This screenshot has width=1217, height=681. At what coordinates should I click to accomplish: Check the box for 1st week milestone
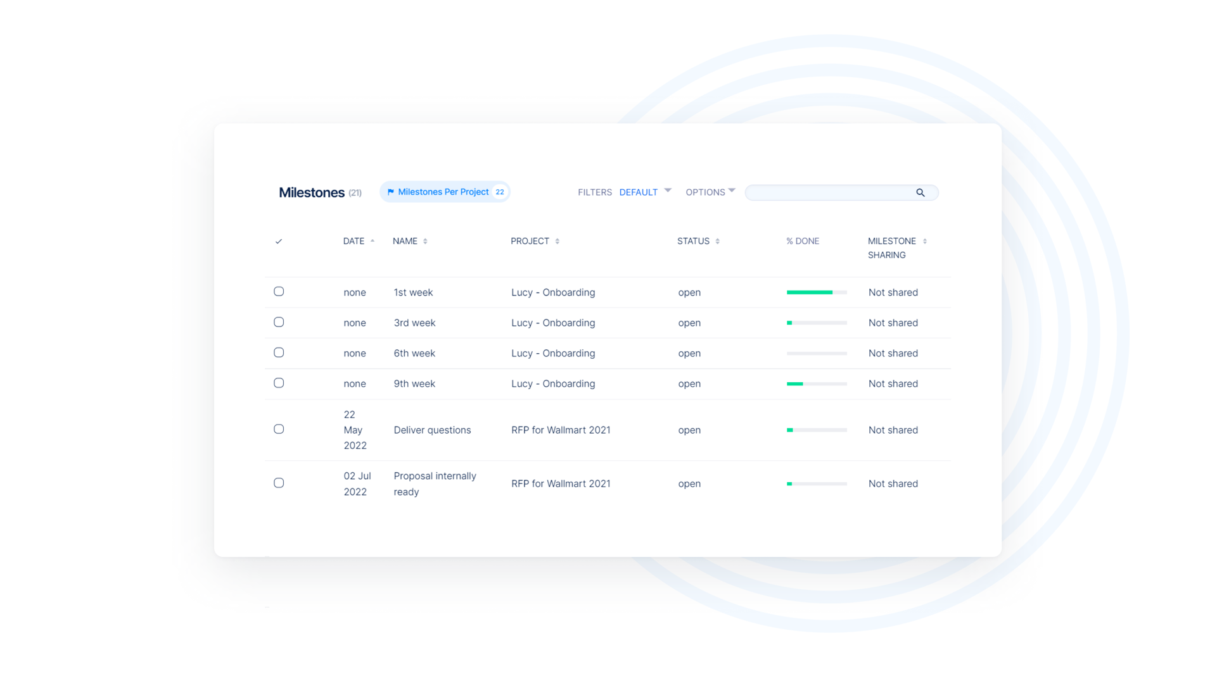(x=279, y=292)
